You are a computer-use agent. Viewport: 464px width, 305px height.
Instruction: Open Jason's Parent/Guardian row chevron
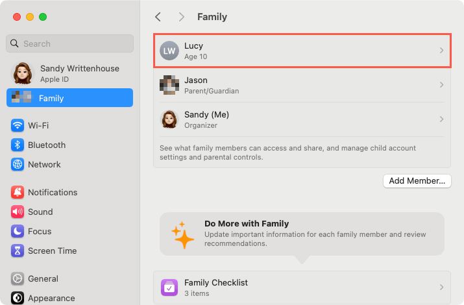coord(441,85)
